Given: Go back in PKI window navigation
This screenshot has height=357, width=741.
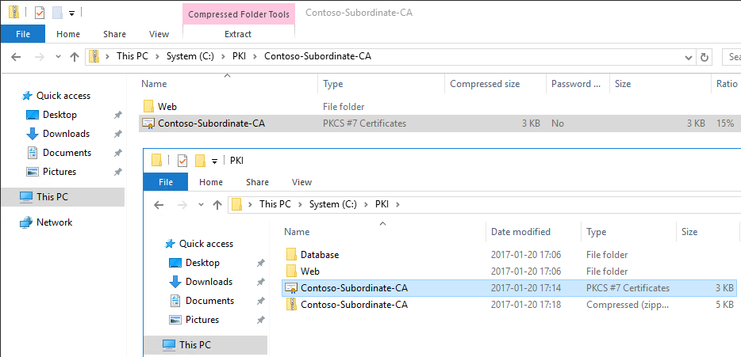Looking at the screenshot, I should coord(159,205).
